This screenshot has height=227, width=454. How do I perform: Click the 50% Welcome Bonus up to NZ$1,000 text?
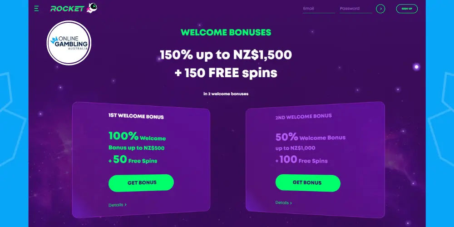coord(311,142)
